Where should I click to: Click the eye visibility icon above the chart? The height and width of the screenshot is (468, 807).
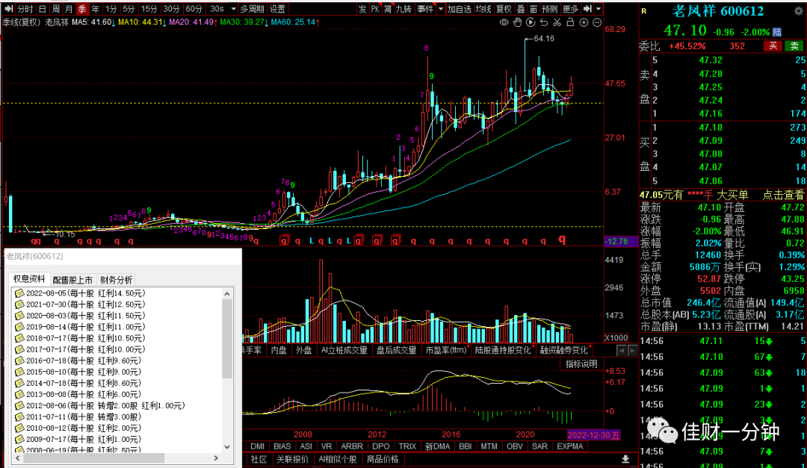pos(504,22)
